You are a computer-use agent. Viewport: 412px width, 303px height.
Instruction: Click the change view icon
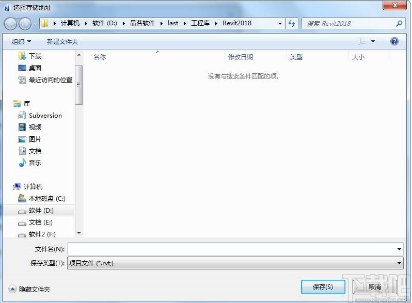(362, 41)
